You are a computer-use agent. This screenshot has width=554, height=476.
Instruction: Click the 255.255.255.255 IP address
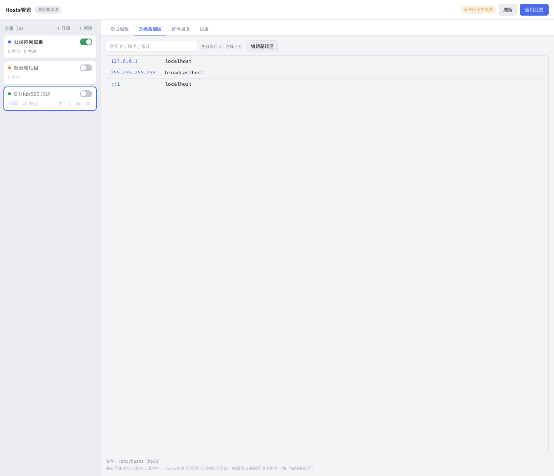[133, 73]
